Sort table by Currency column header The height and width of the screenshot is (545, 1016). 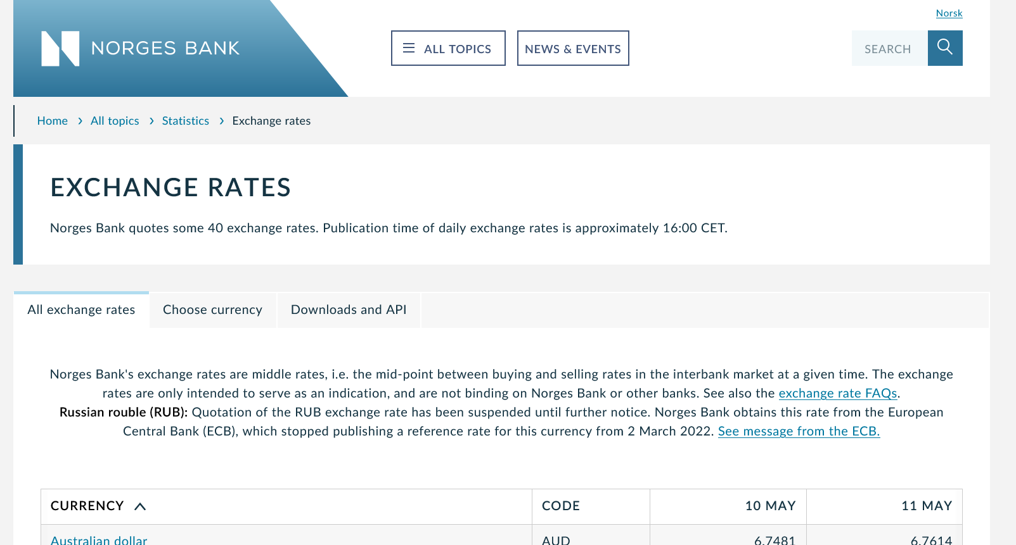click(87, 506)
